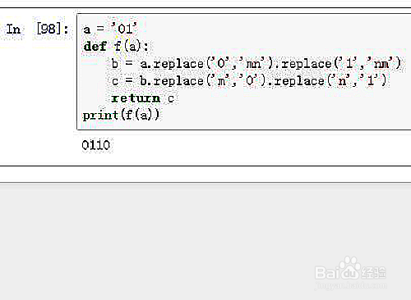Click variable c at its assignment line
Screen dimensions: 411x300
click(x=115, y=81)
